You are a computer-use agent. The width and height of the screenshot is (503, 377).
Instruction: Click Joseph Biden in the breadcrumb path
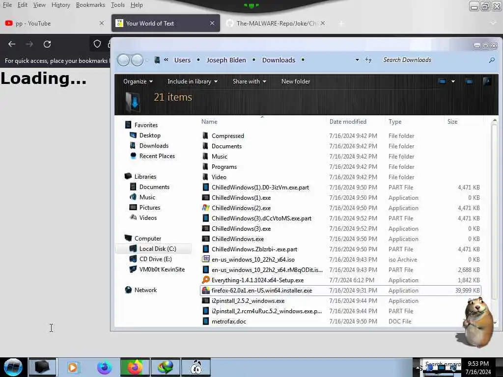coord(226,60)
